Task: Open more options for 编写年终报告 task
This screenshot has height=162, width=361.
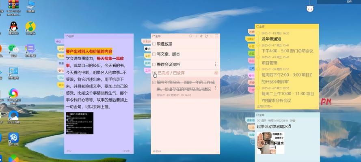Action: (216, 88)
